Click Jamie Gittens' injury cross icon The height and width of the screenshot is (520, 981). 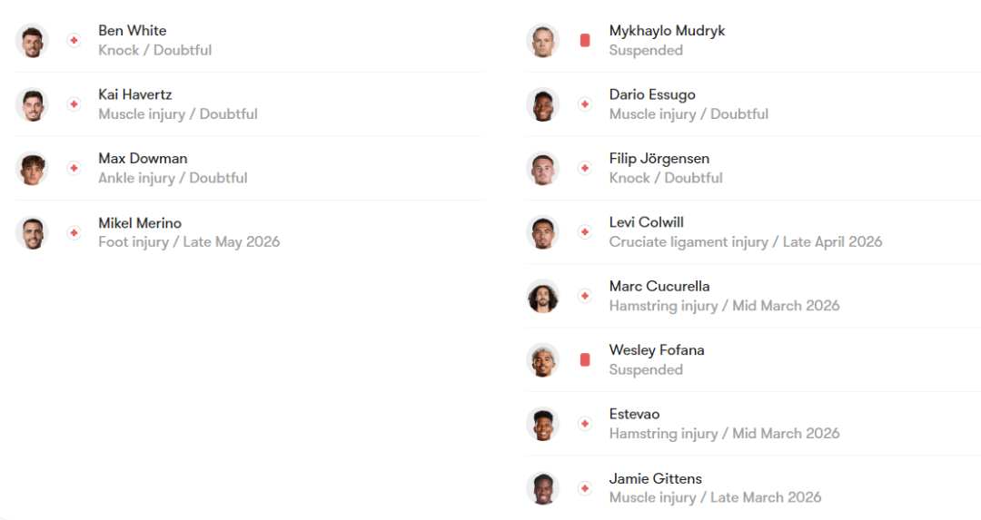coord(585,488)
